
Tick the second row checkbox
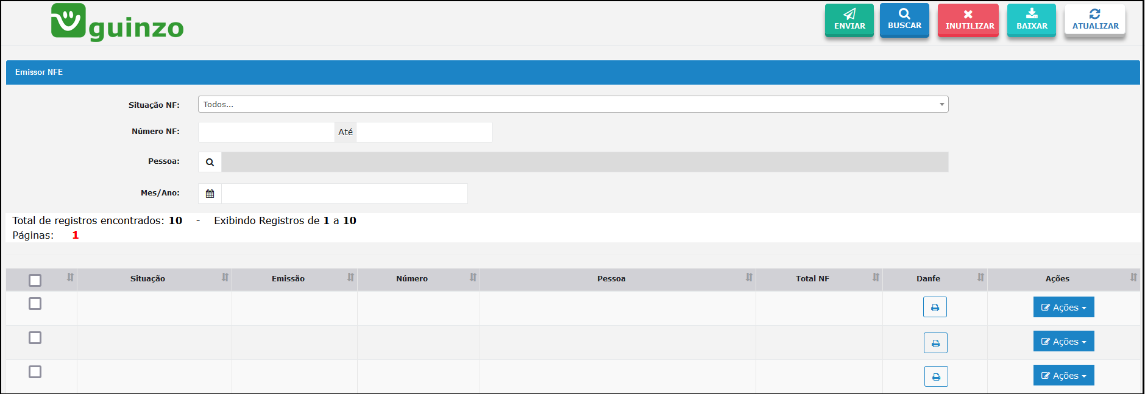35,337
